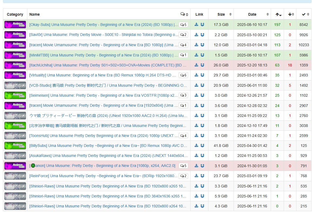This screenshot has height=215, width=314.
Task: Open magnet link for Shiniori-Raws 3840x1636 row
Action: (202, 196)
